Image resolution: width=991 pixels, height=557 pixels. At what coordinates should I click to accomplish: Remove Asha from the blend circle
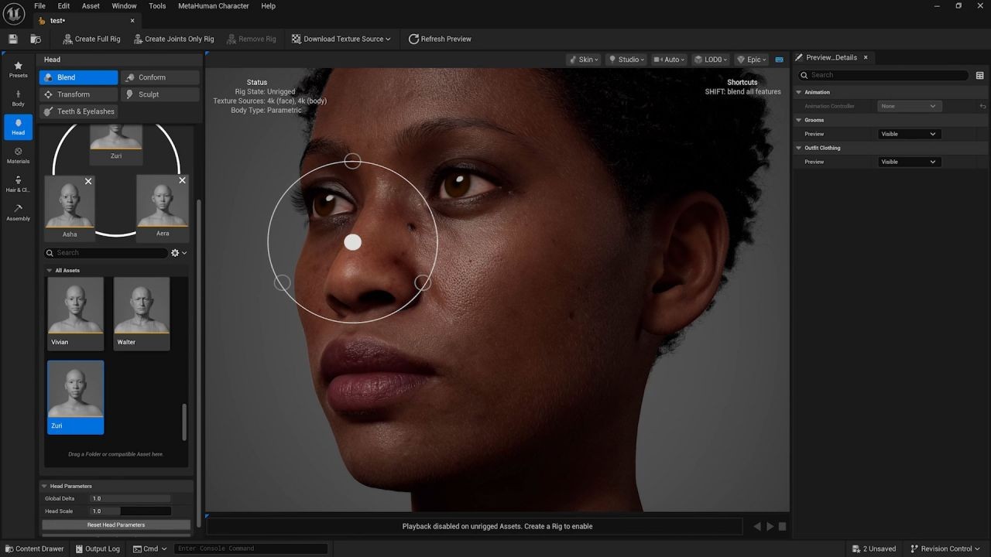tap(88, 181)
